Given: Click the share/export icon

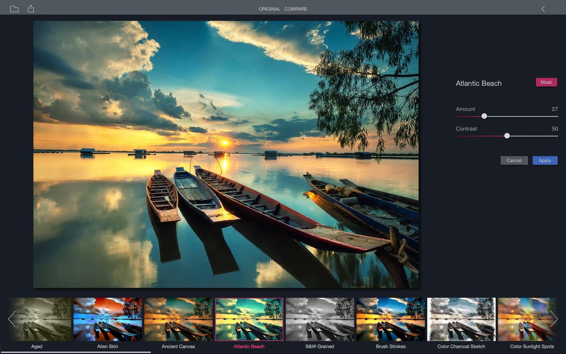Looking at the screenshot, I should click(x=31, y=8).
